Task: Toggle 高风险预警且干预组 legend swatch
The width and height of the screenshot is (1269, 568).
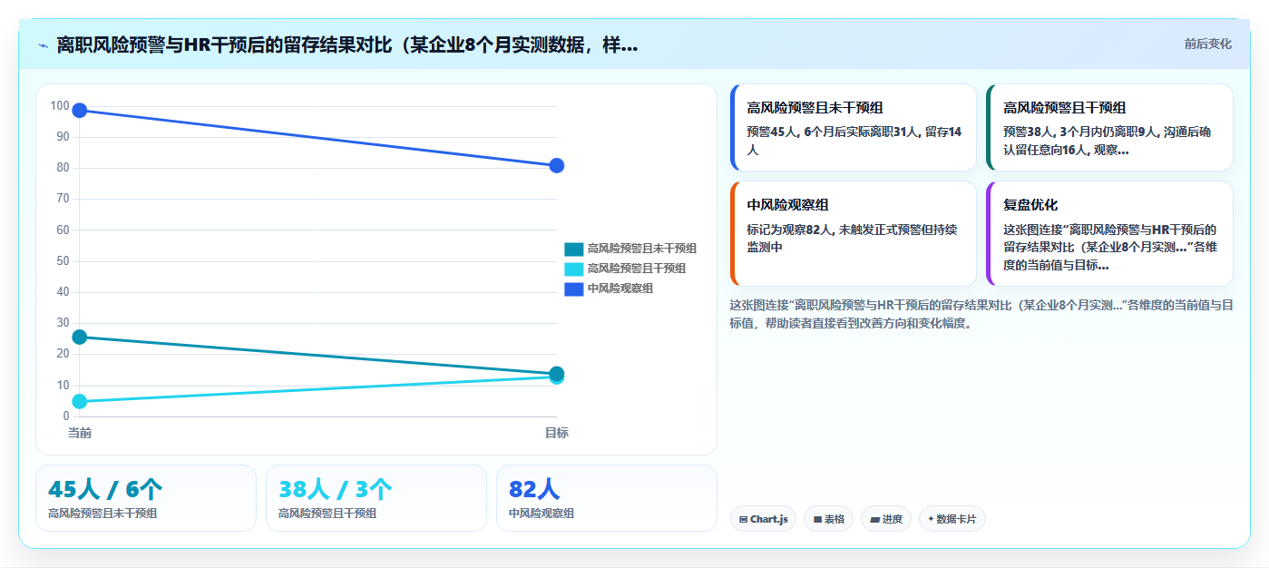Action: [x=574, y=269]
